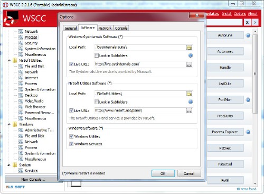Browse folder for NirSoft Local Path
The image size is (264, 194).
click(x=189, y=94)
